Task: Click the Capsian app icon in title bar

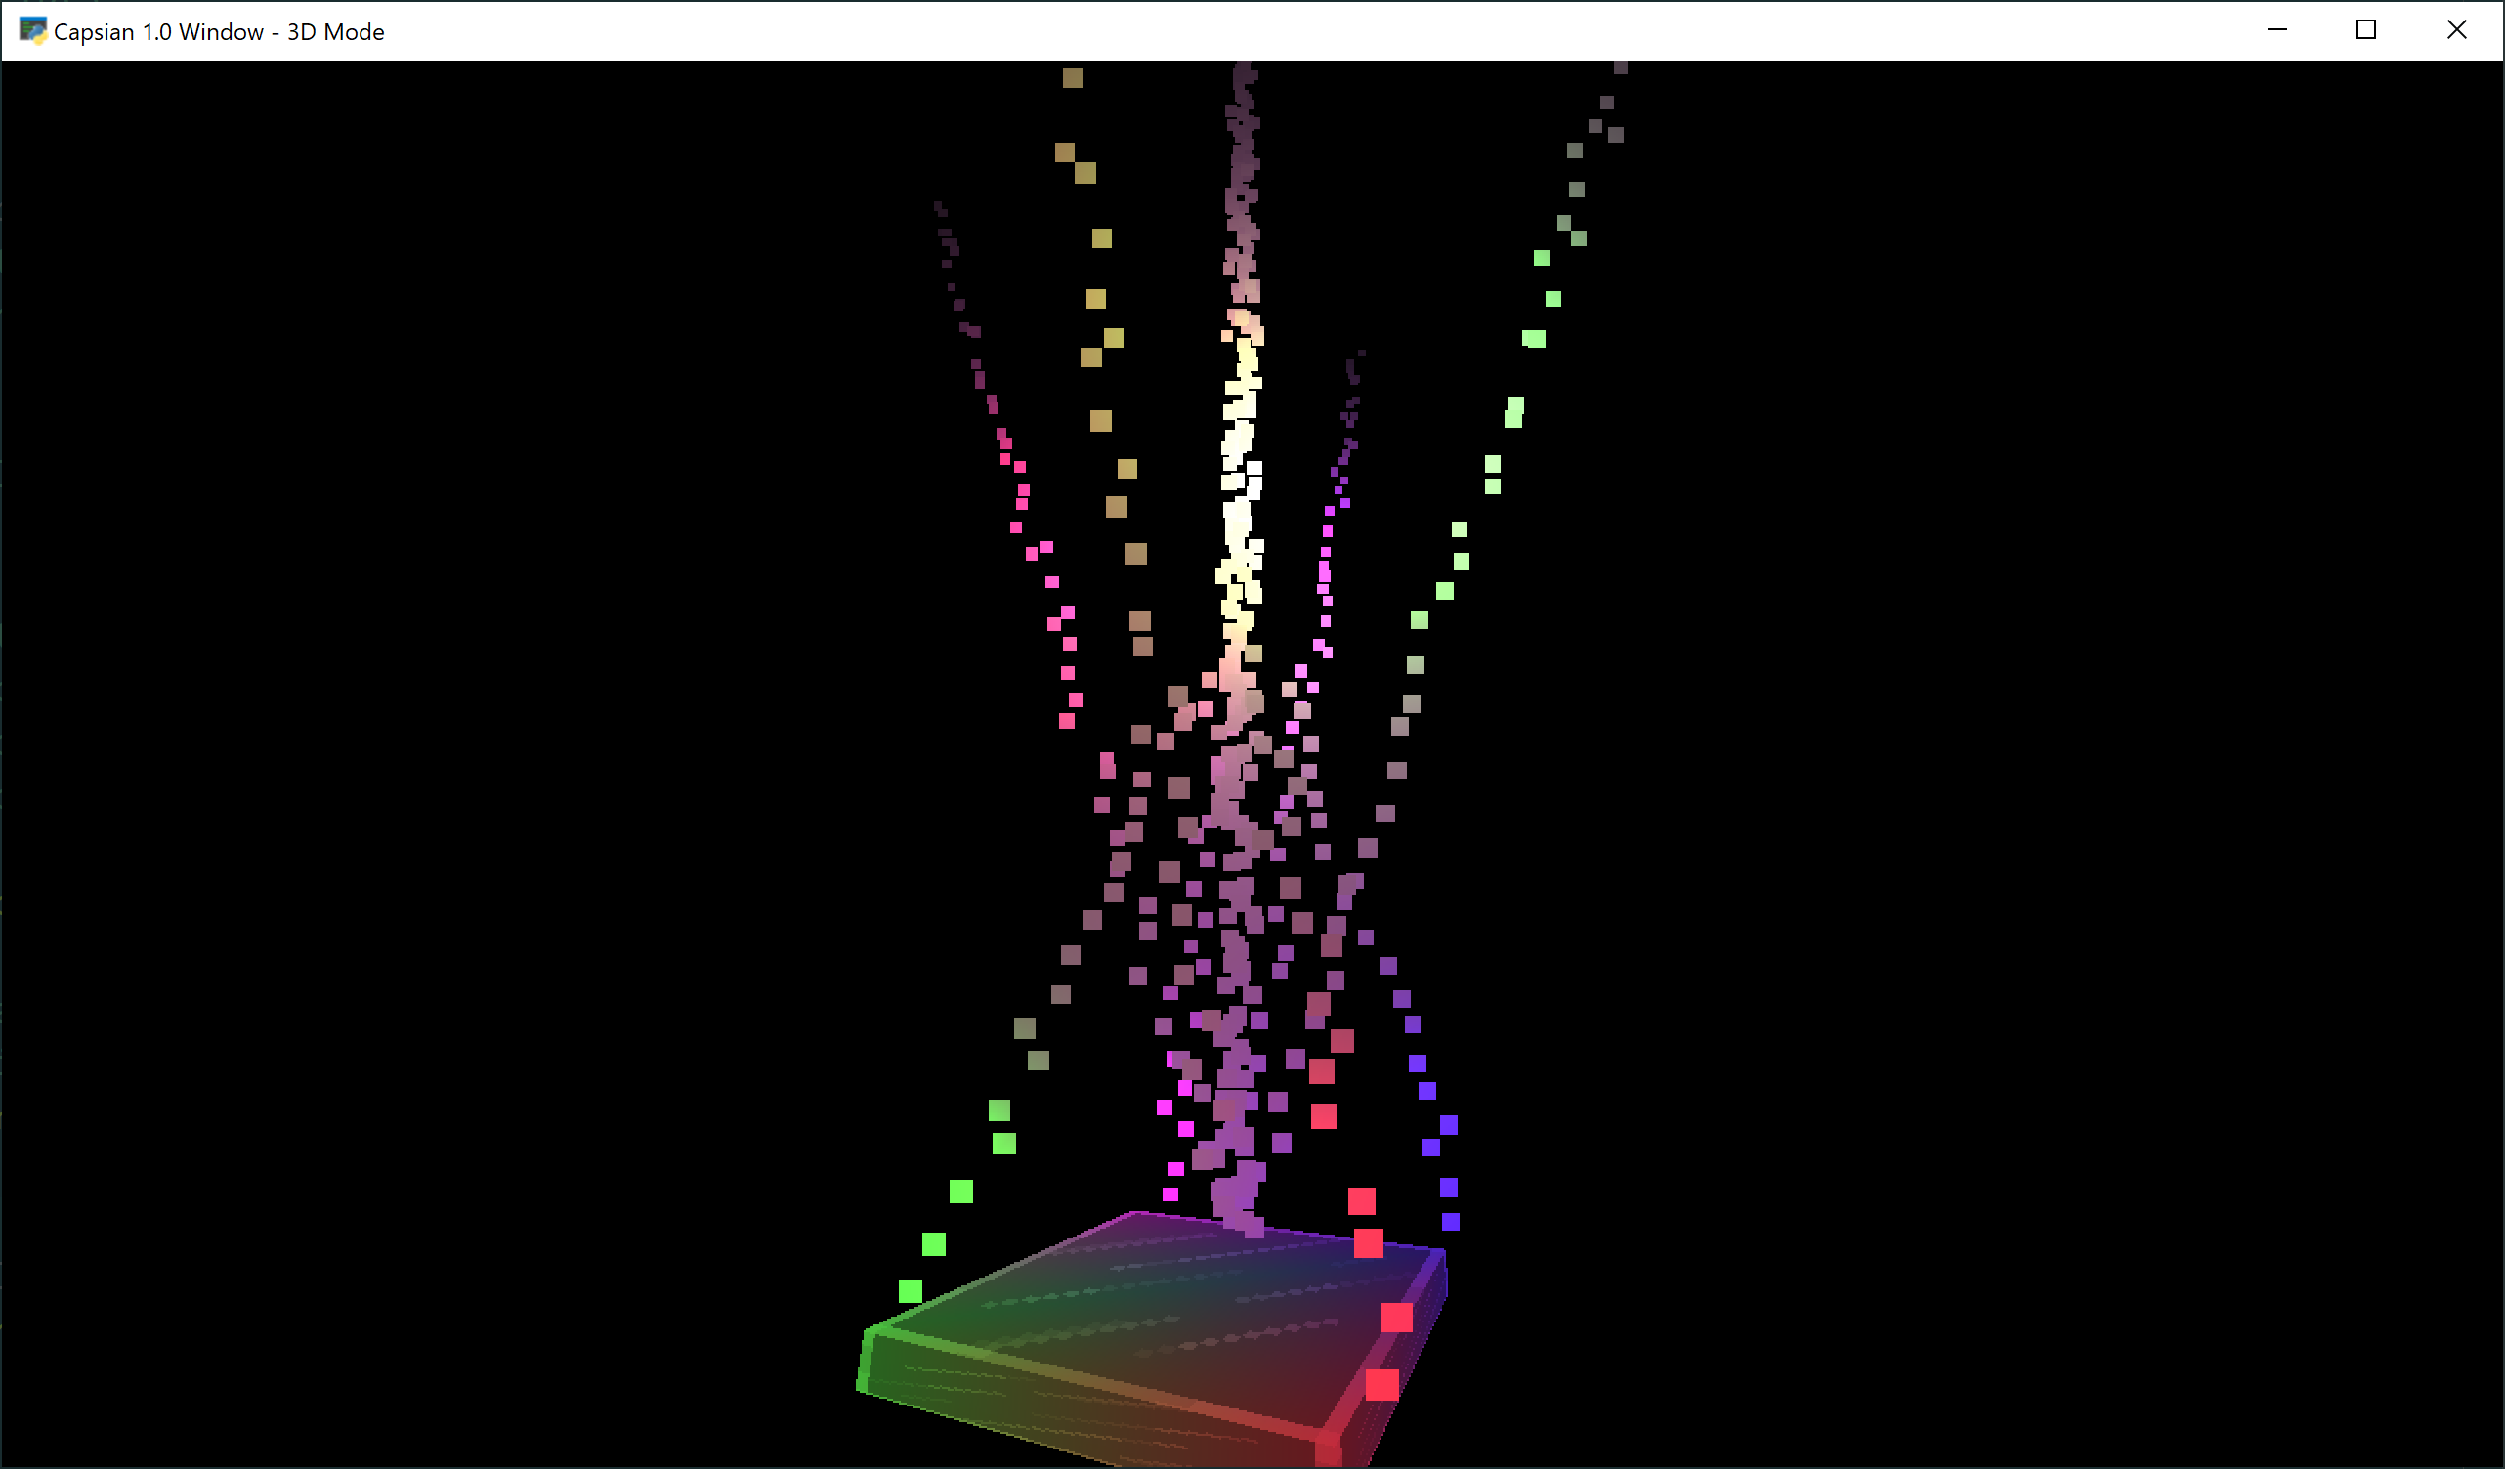Action: click(x=33, y=31)
